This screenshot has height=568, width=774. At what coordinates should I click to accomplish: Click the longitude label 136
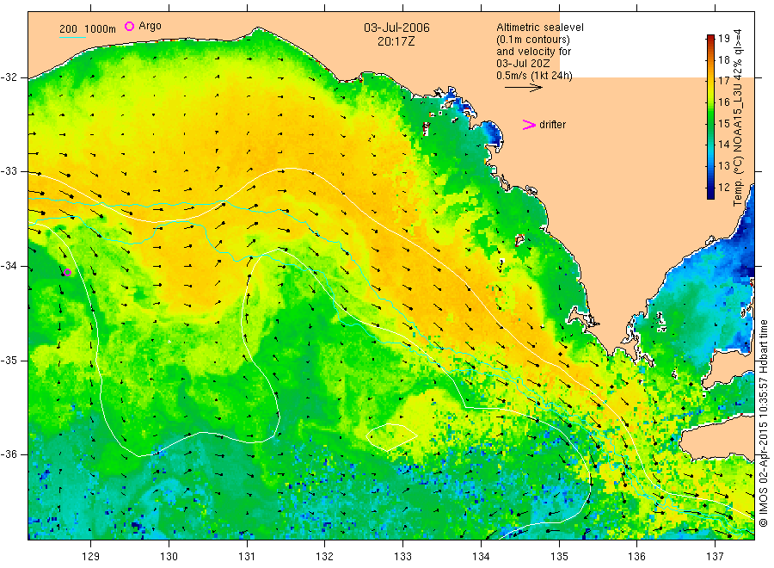(636, 557)
